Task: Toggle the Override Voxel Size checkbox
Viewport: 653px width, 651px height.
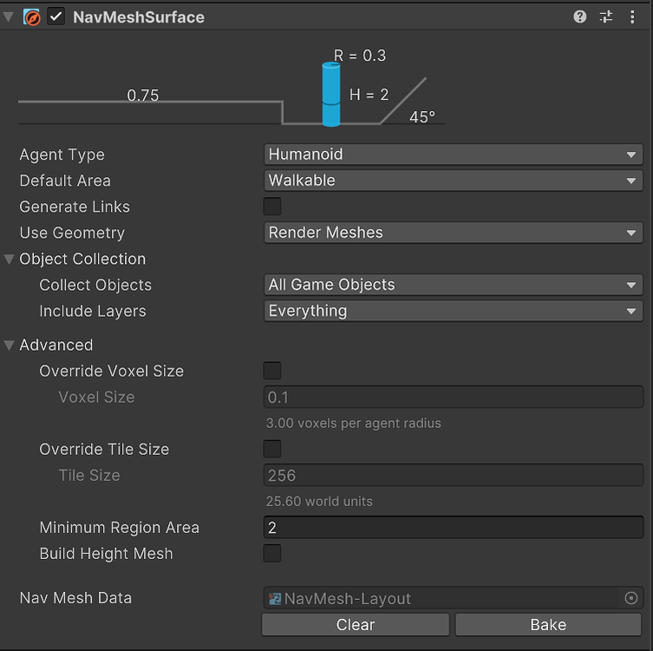Action: pyautogui.click(x=272, y=371)
